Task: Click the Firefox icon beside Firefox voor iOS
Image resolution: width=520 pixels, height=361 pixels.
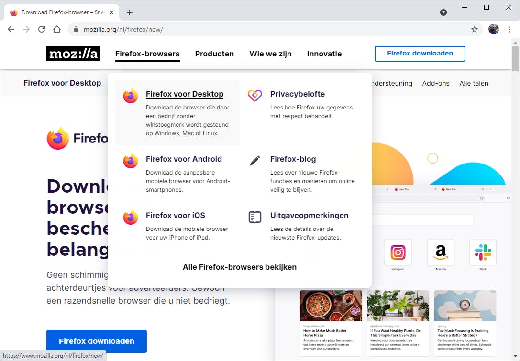Action: point(131,217)
